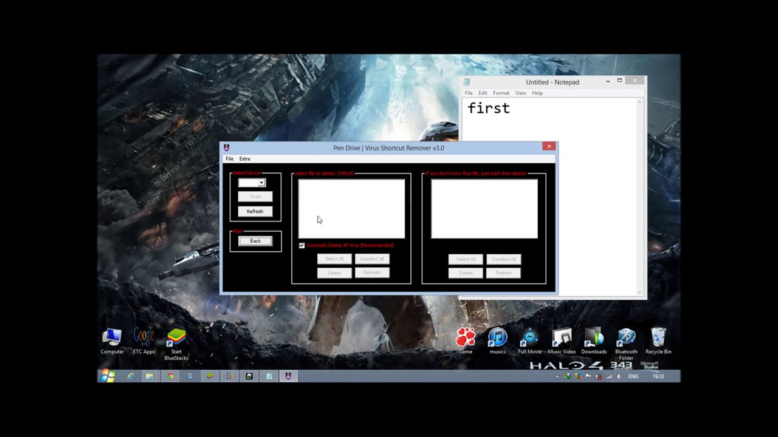The image size is (778, 437).
Task: Click the 19:33 taskbar clock
Action: tap(658, 376)
